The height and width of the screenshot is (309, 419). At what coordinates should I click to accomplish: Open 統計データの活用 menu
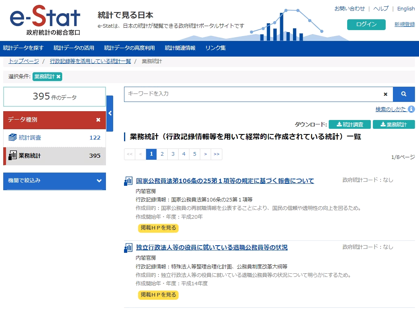(x=74, y=48)
